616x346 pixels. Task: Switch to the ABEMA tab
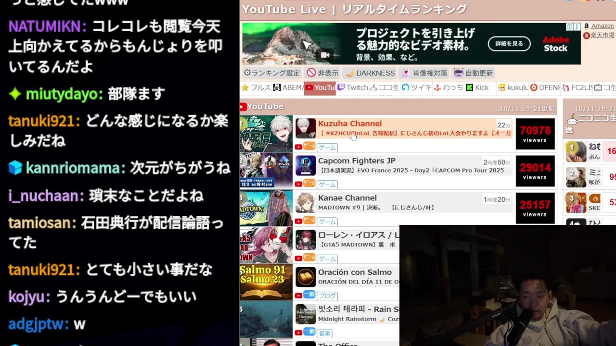(288, 87)
